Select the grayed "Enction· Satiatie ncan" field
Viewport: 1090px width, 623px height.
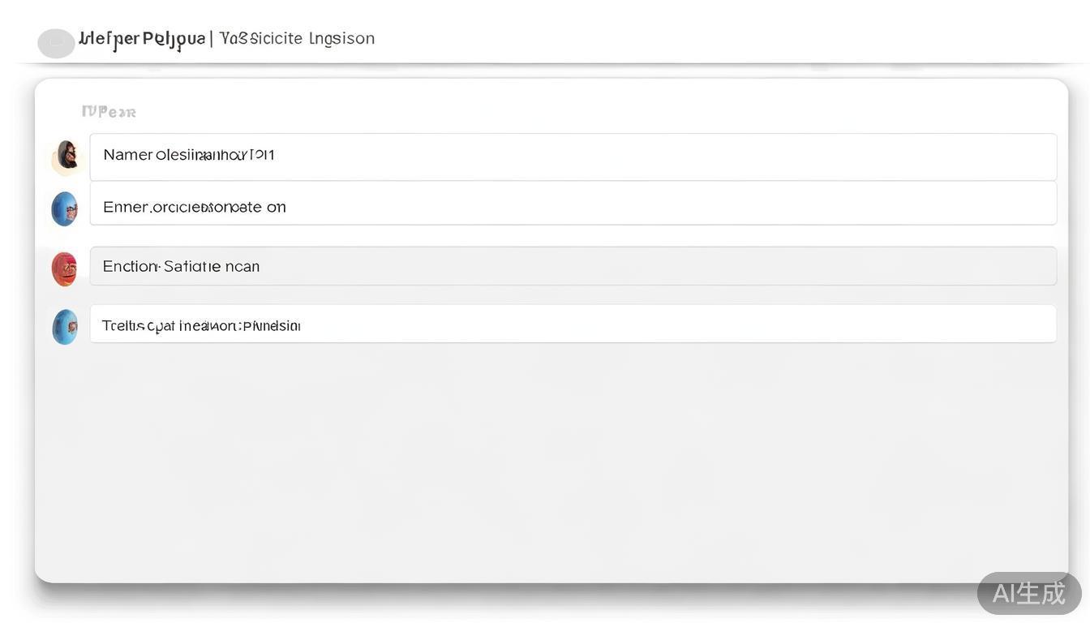pos(573,266)
